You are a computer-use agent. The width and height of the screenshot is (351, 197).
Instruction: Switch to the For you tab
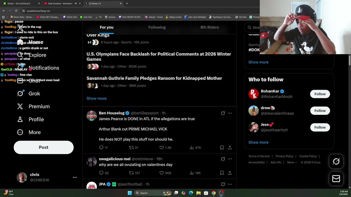click(x=106, y=27)
